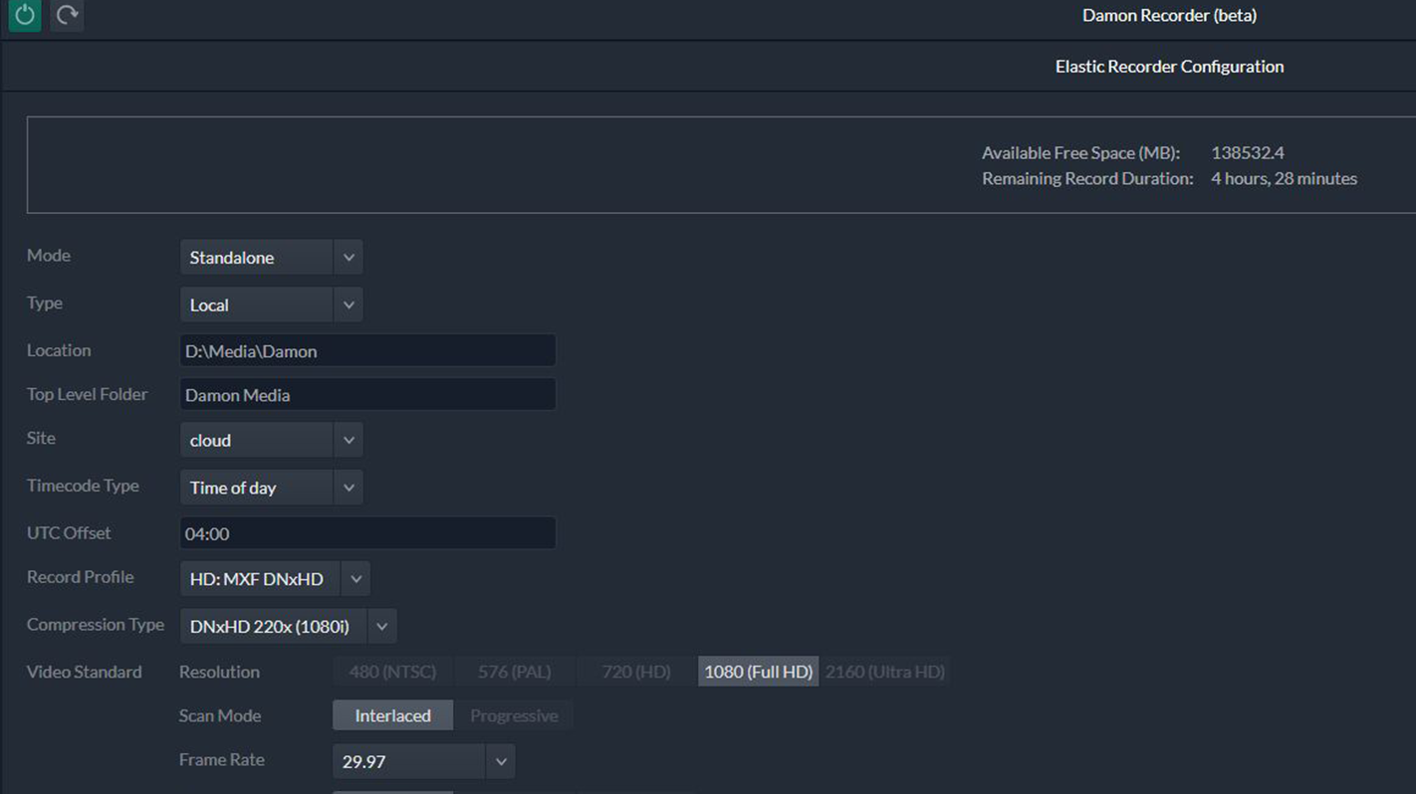The height and width of the screenshot is (794, 1416).
Task: Set Scan Mode to Interlaced
Action: (x=392, y=715)
